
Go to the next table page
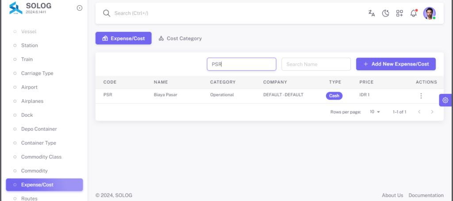tap(432, 112)
